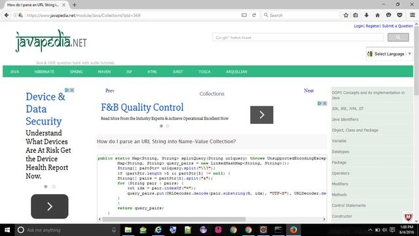
Task: Open the 'Control Statements' sidebar link
Action: tap(348, 205)
